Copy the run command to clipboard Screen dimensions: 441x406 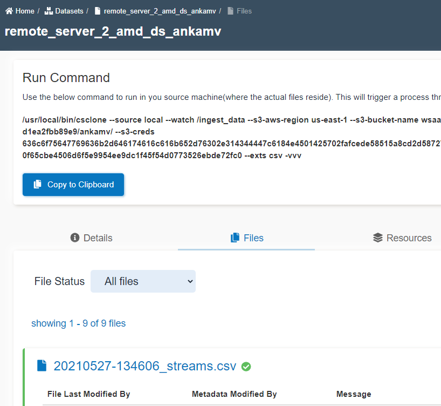pos(73,185)
